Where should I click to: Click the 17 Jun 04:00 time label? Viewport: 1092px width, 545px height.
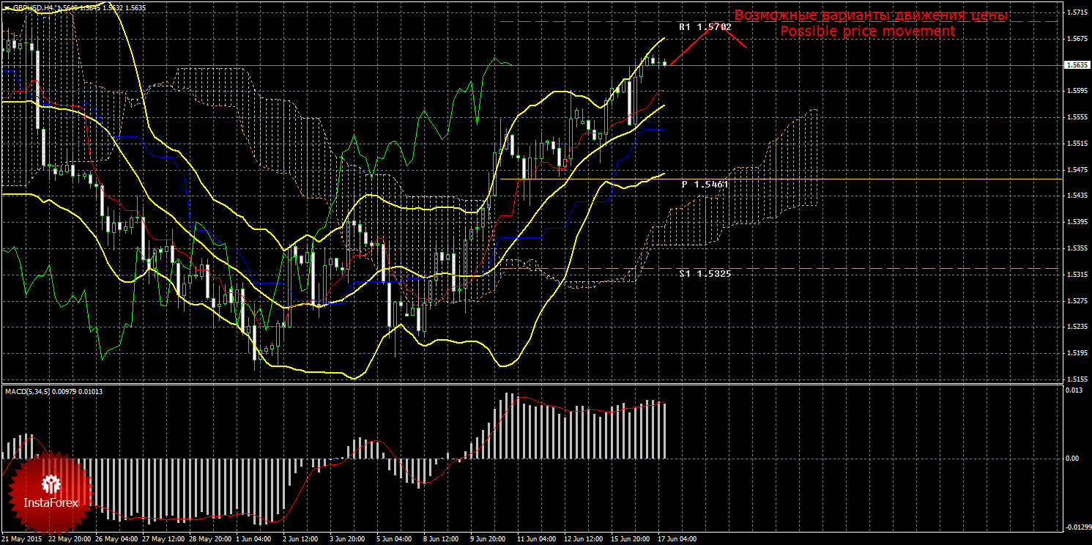click(677, 539)
